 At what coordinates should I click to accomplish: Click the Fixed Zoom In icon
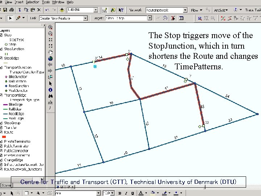click(50, 40)
